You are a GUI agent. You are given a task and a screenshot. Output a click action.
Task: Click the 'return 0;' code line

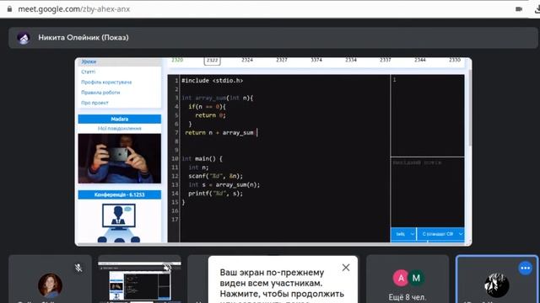[210, 115]
